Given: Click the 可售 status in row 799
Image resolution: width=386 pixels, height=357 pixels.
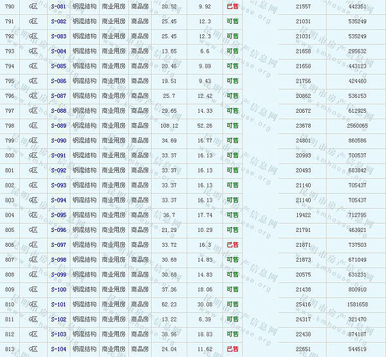Looking at the screenshot, I should click(232, 140).
